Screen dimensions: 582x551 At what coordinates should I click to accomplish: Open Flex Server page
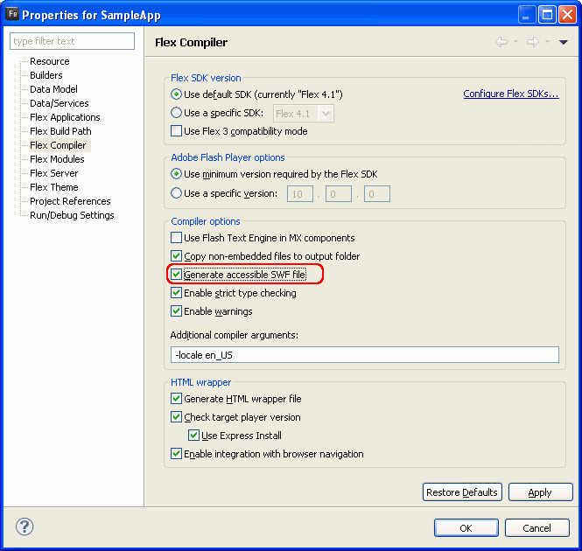pos(53,173)
